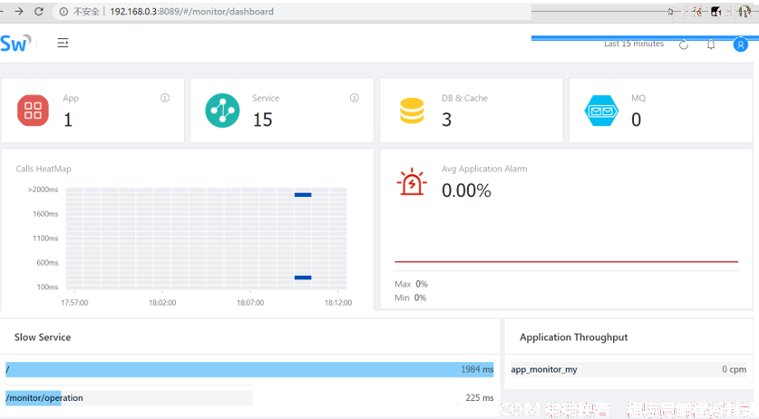The image size is (759, 419).
Task: Click the red alarm trend line
Action: click(567, 261)
